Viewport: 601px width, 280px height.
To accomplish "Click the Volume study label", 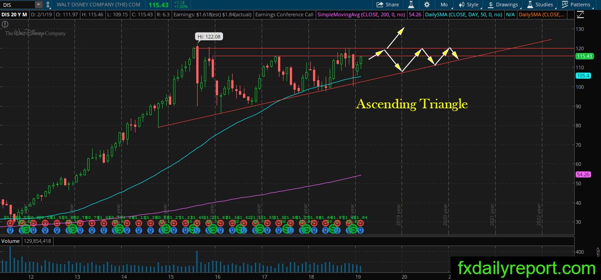I will tap(10, 241).
